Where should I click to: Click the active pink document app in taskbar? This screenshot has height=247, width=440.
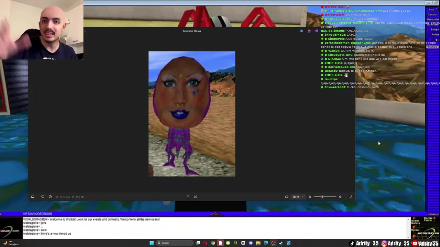pyautogui.click(x=220, y=243)
